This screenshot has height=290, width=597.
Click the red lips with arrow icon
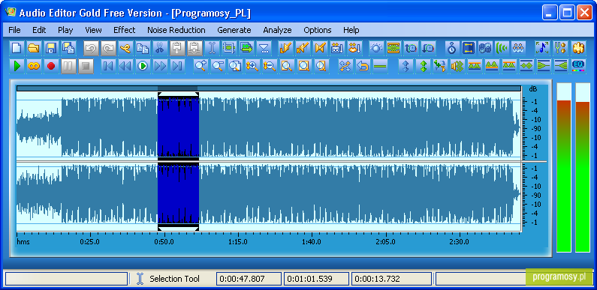355,48
